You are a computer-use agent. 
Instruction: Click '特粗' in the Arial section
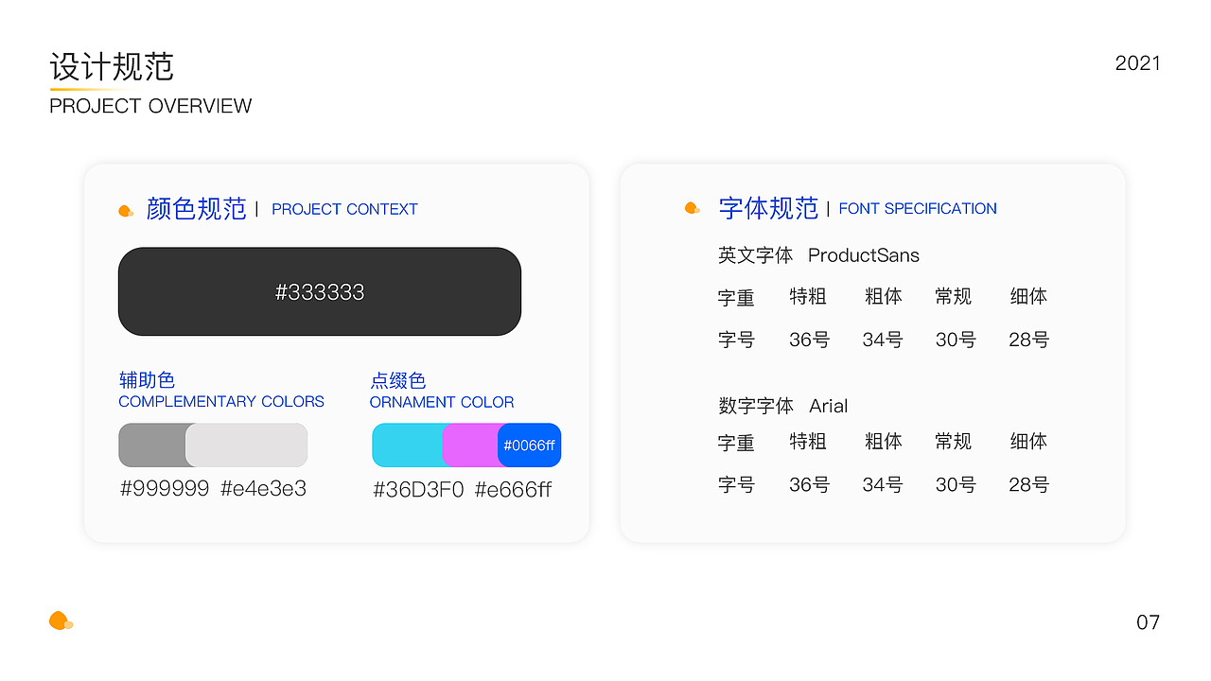point(808,442)
